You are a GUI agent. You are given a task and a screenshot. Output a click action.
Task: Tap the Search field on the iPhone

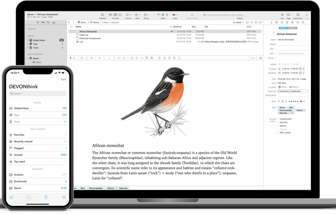point(38,93)
